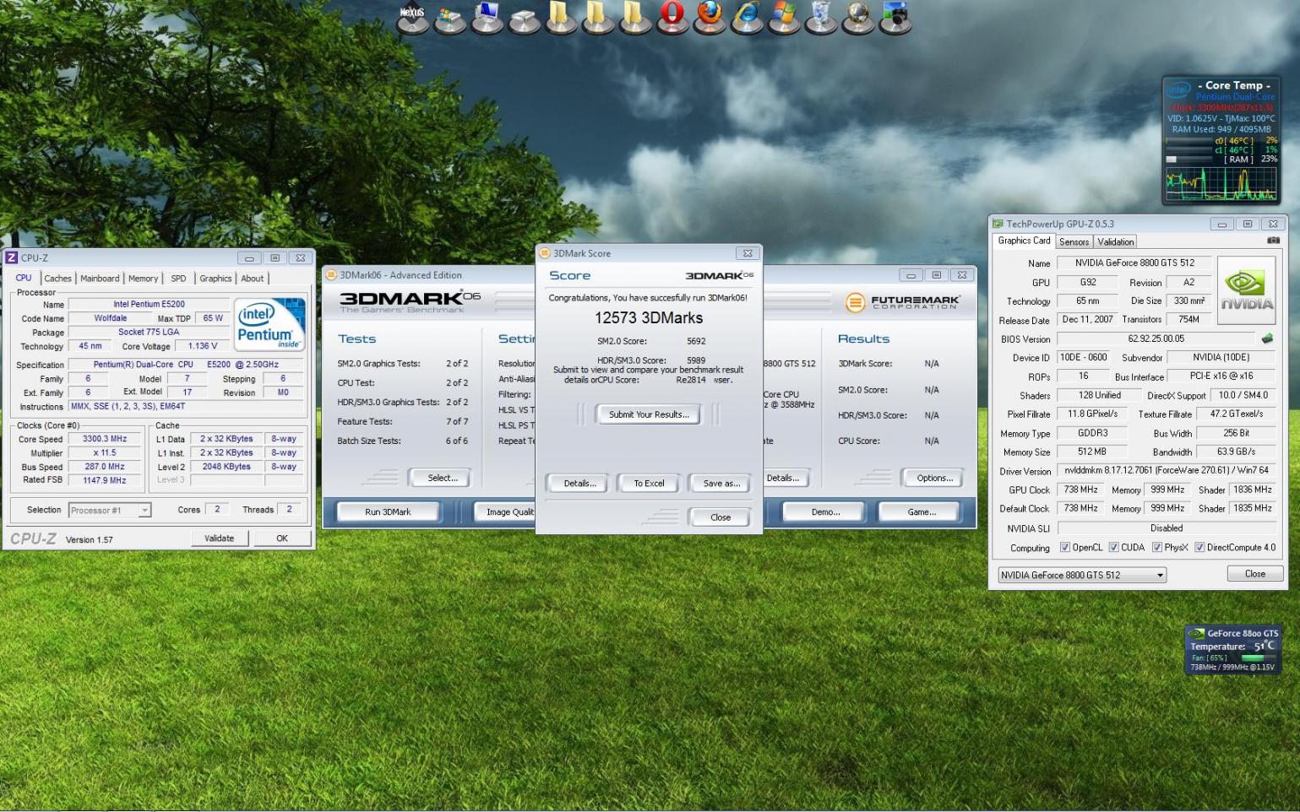Click the Game... button in 3DMark06
The height and width of the screenshot is (812, 1300).
click(x=922, y=512)
